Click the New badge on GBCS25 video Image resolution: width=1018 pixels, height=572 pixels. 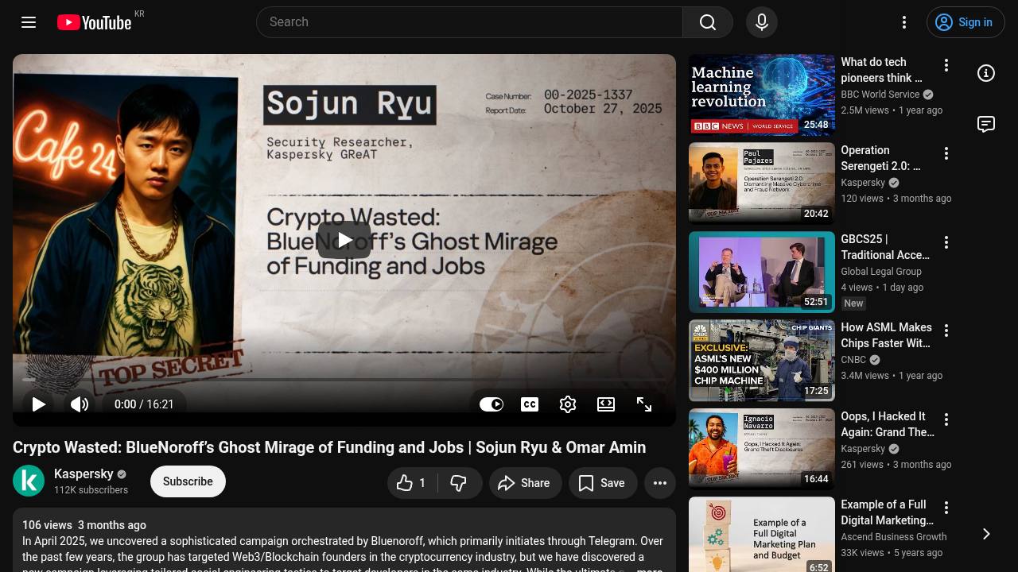[853, 303]
